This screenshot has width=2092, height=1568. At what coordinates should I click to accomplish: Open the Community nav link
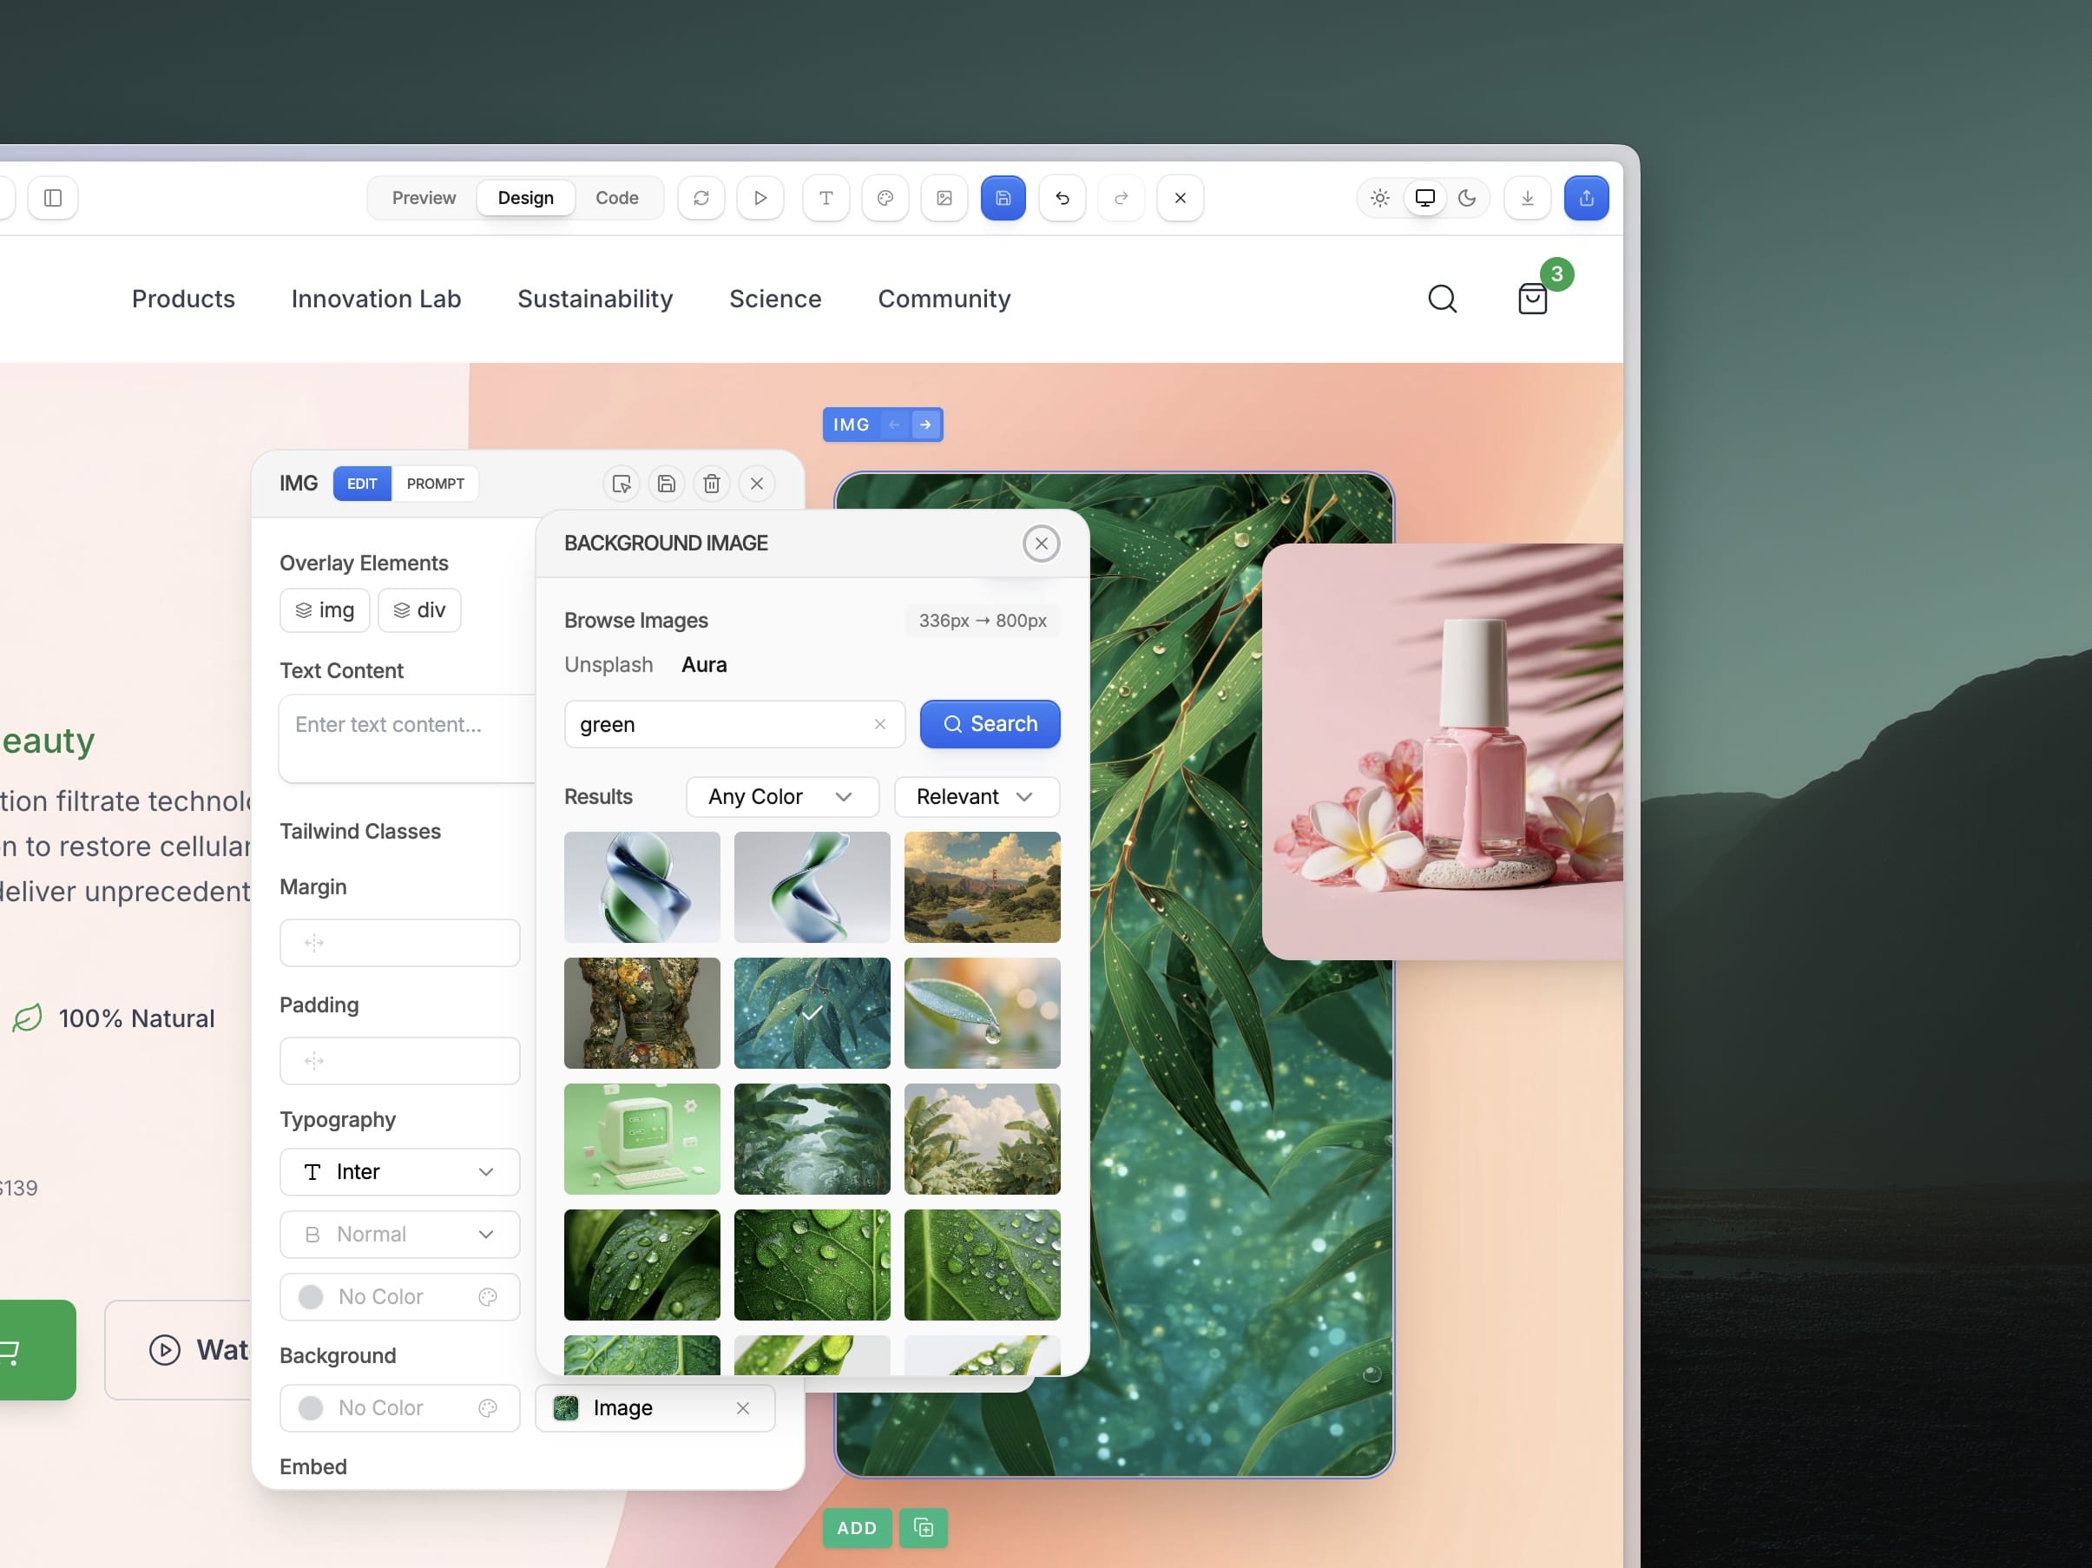pos(944,299)
